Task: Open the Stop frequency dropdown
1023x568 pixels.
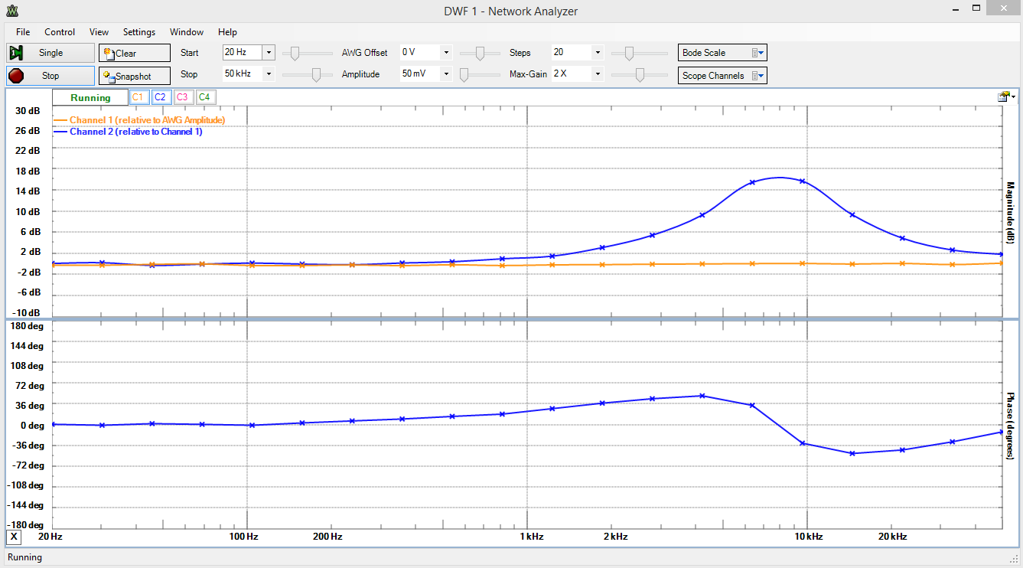Action: pos(269,74)
